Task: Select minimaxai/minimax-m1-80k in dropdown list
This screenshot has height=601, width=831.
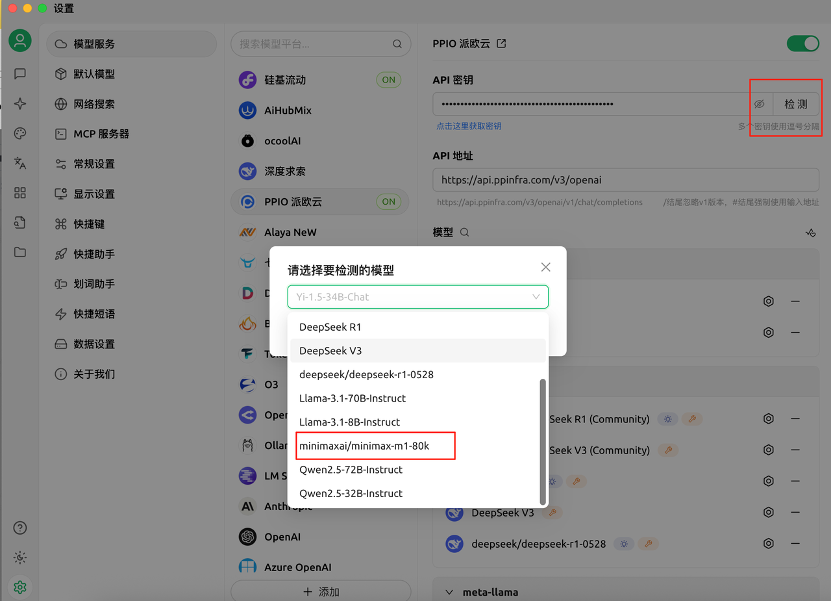Action: click(417, 446)
